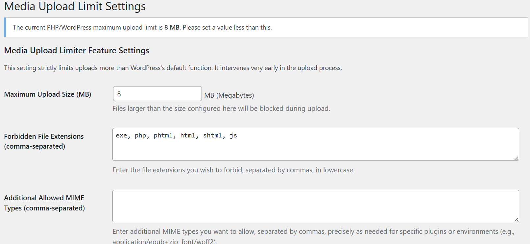This screenshot has height=244, width=530.
Task: Click "This setting strictly limits uploads" description
Action: pyautogui.click(x=173, y=68)
